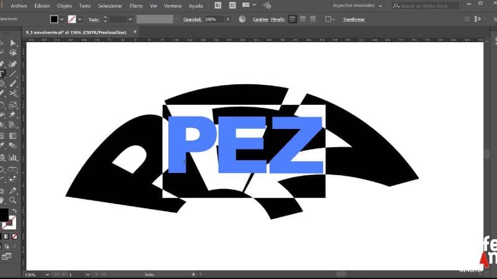Viewport: 497px width, 279px height.
Task: Set the fill mode to Gradient
Action: coord(6,236)
